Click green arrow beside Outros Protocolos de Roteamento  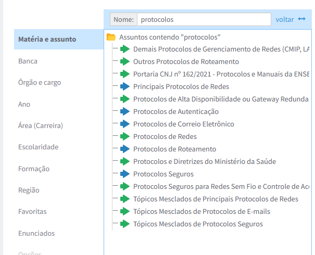[x=125, y=61]
